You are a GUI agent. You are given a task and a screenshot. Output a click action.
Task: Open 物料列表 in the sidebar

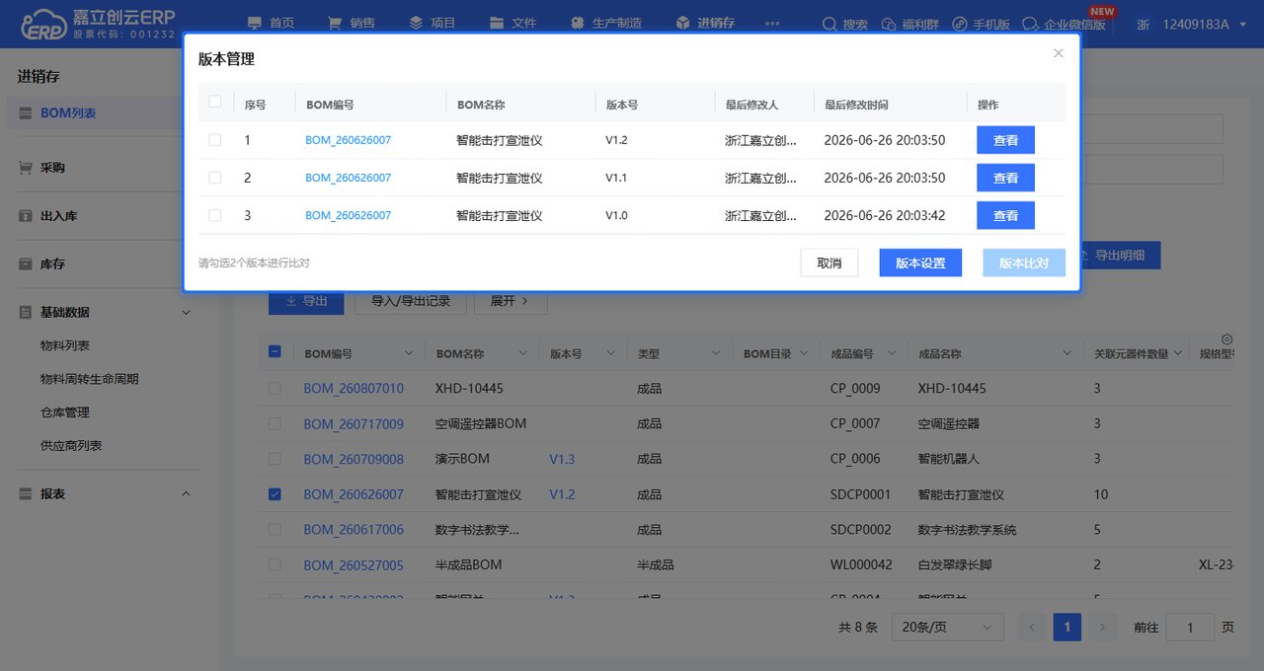65,345
